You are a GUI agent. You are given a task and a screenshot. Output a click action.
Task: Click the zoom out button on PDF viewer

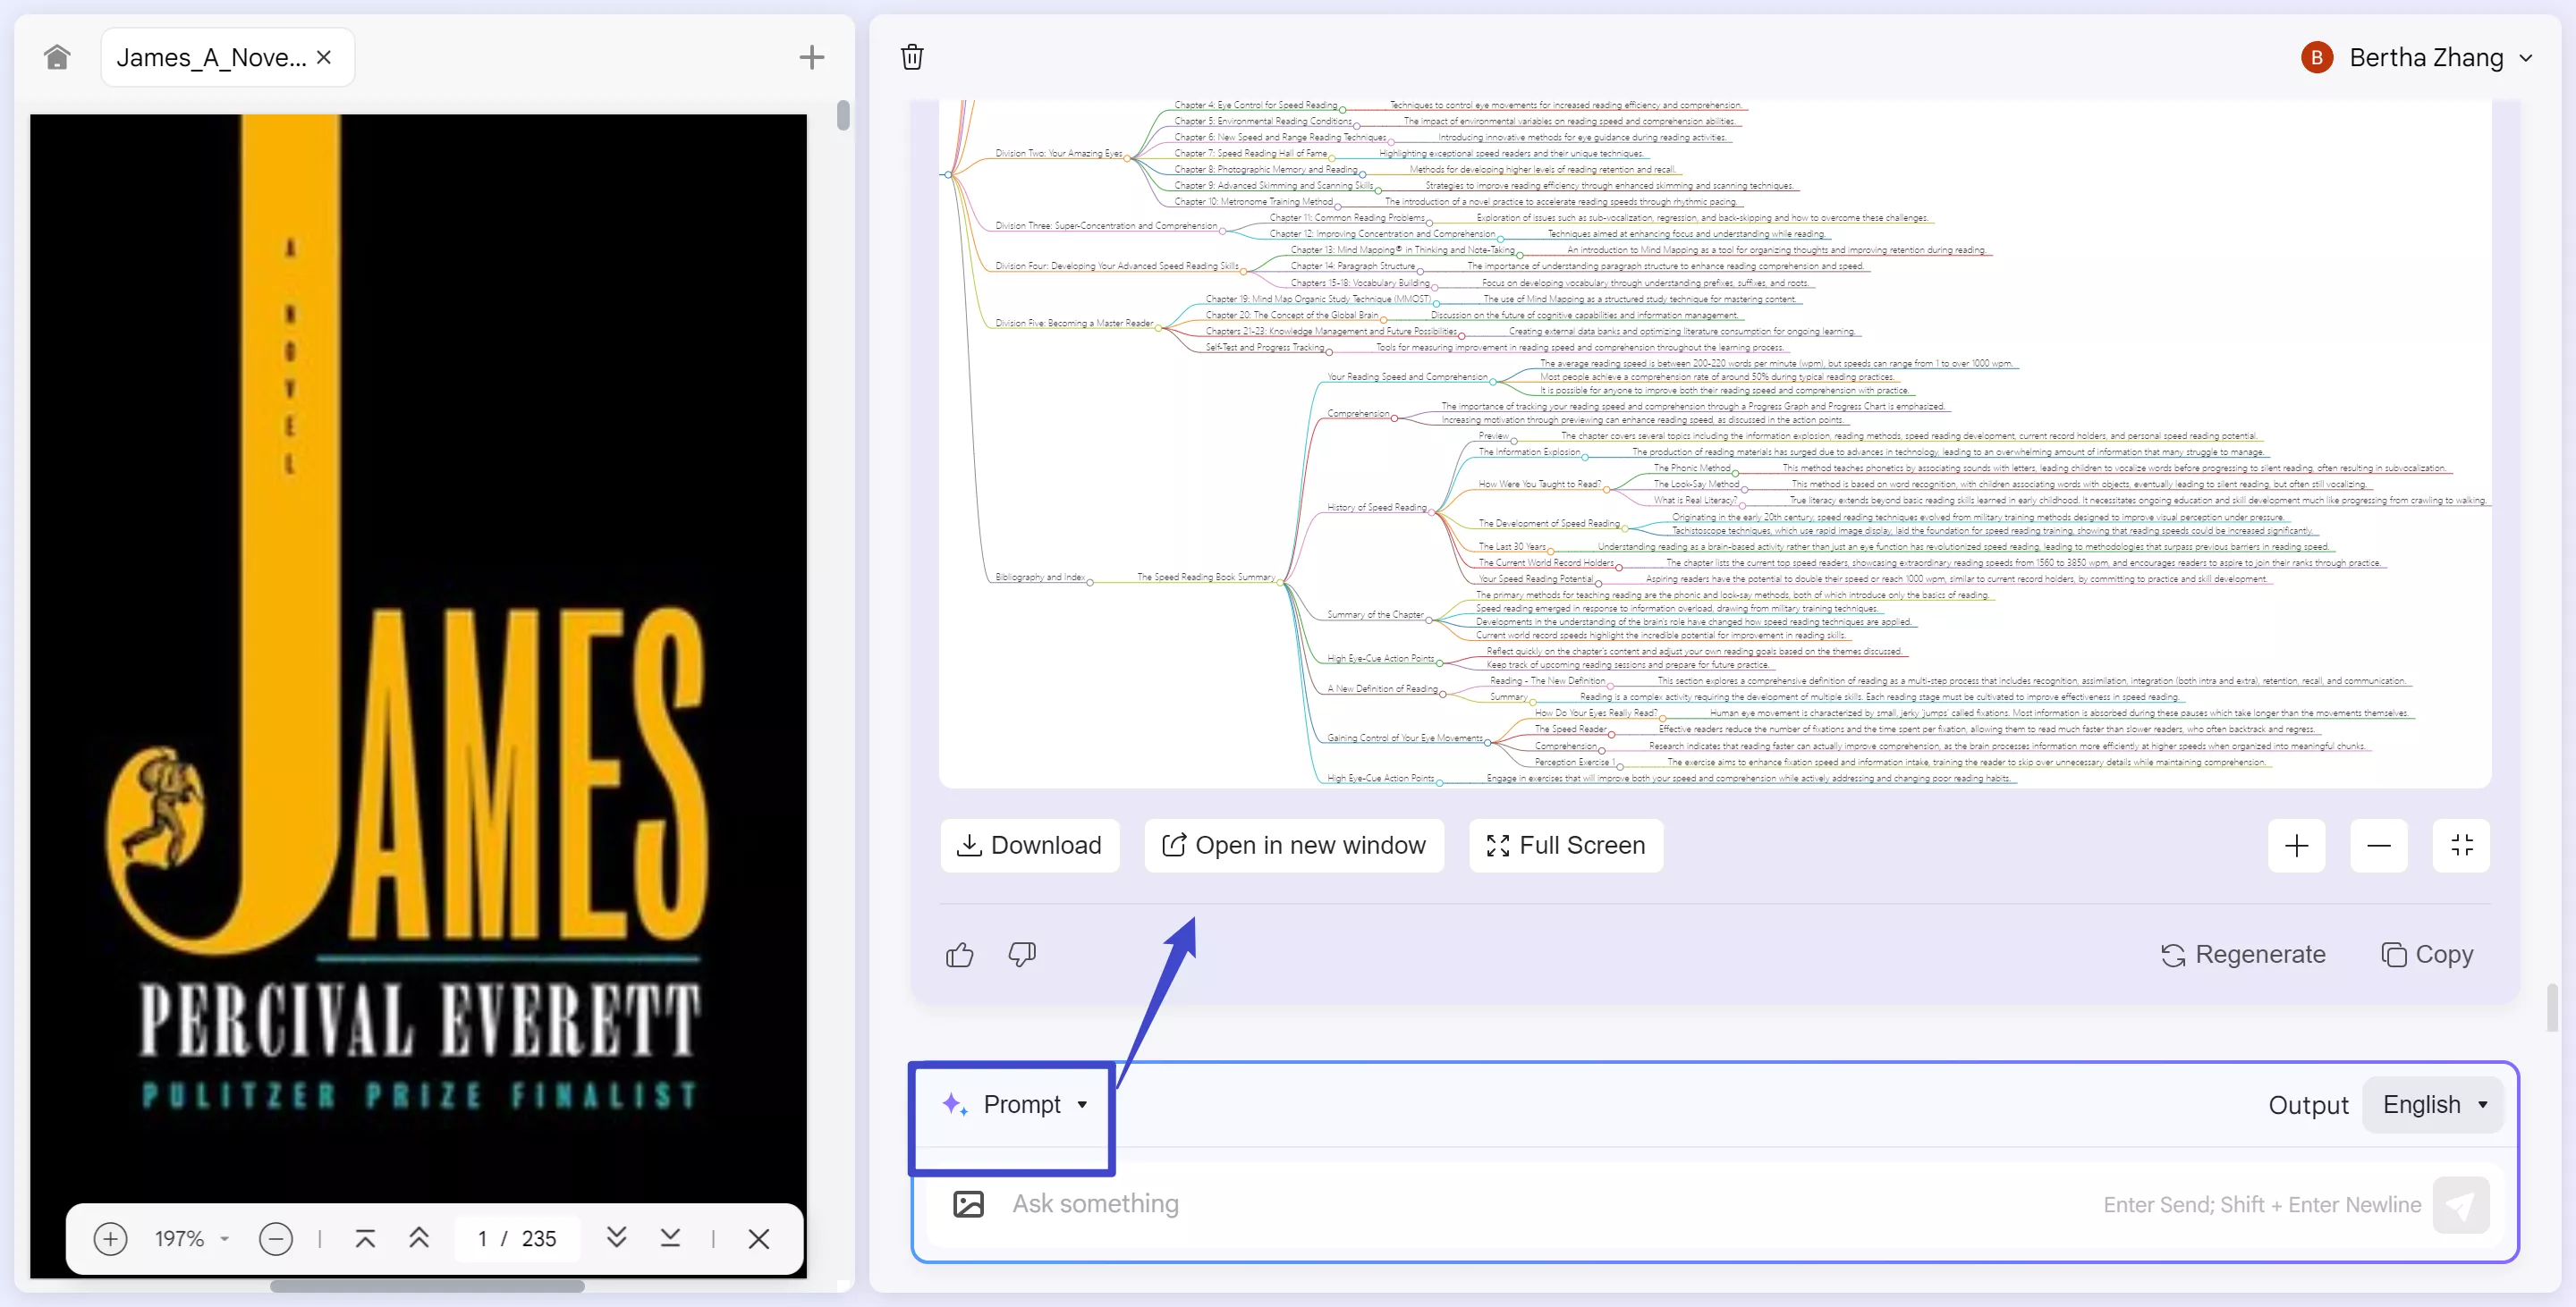[x=274, y=1239]
